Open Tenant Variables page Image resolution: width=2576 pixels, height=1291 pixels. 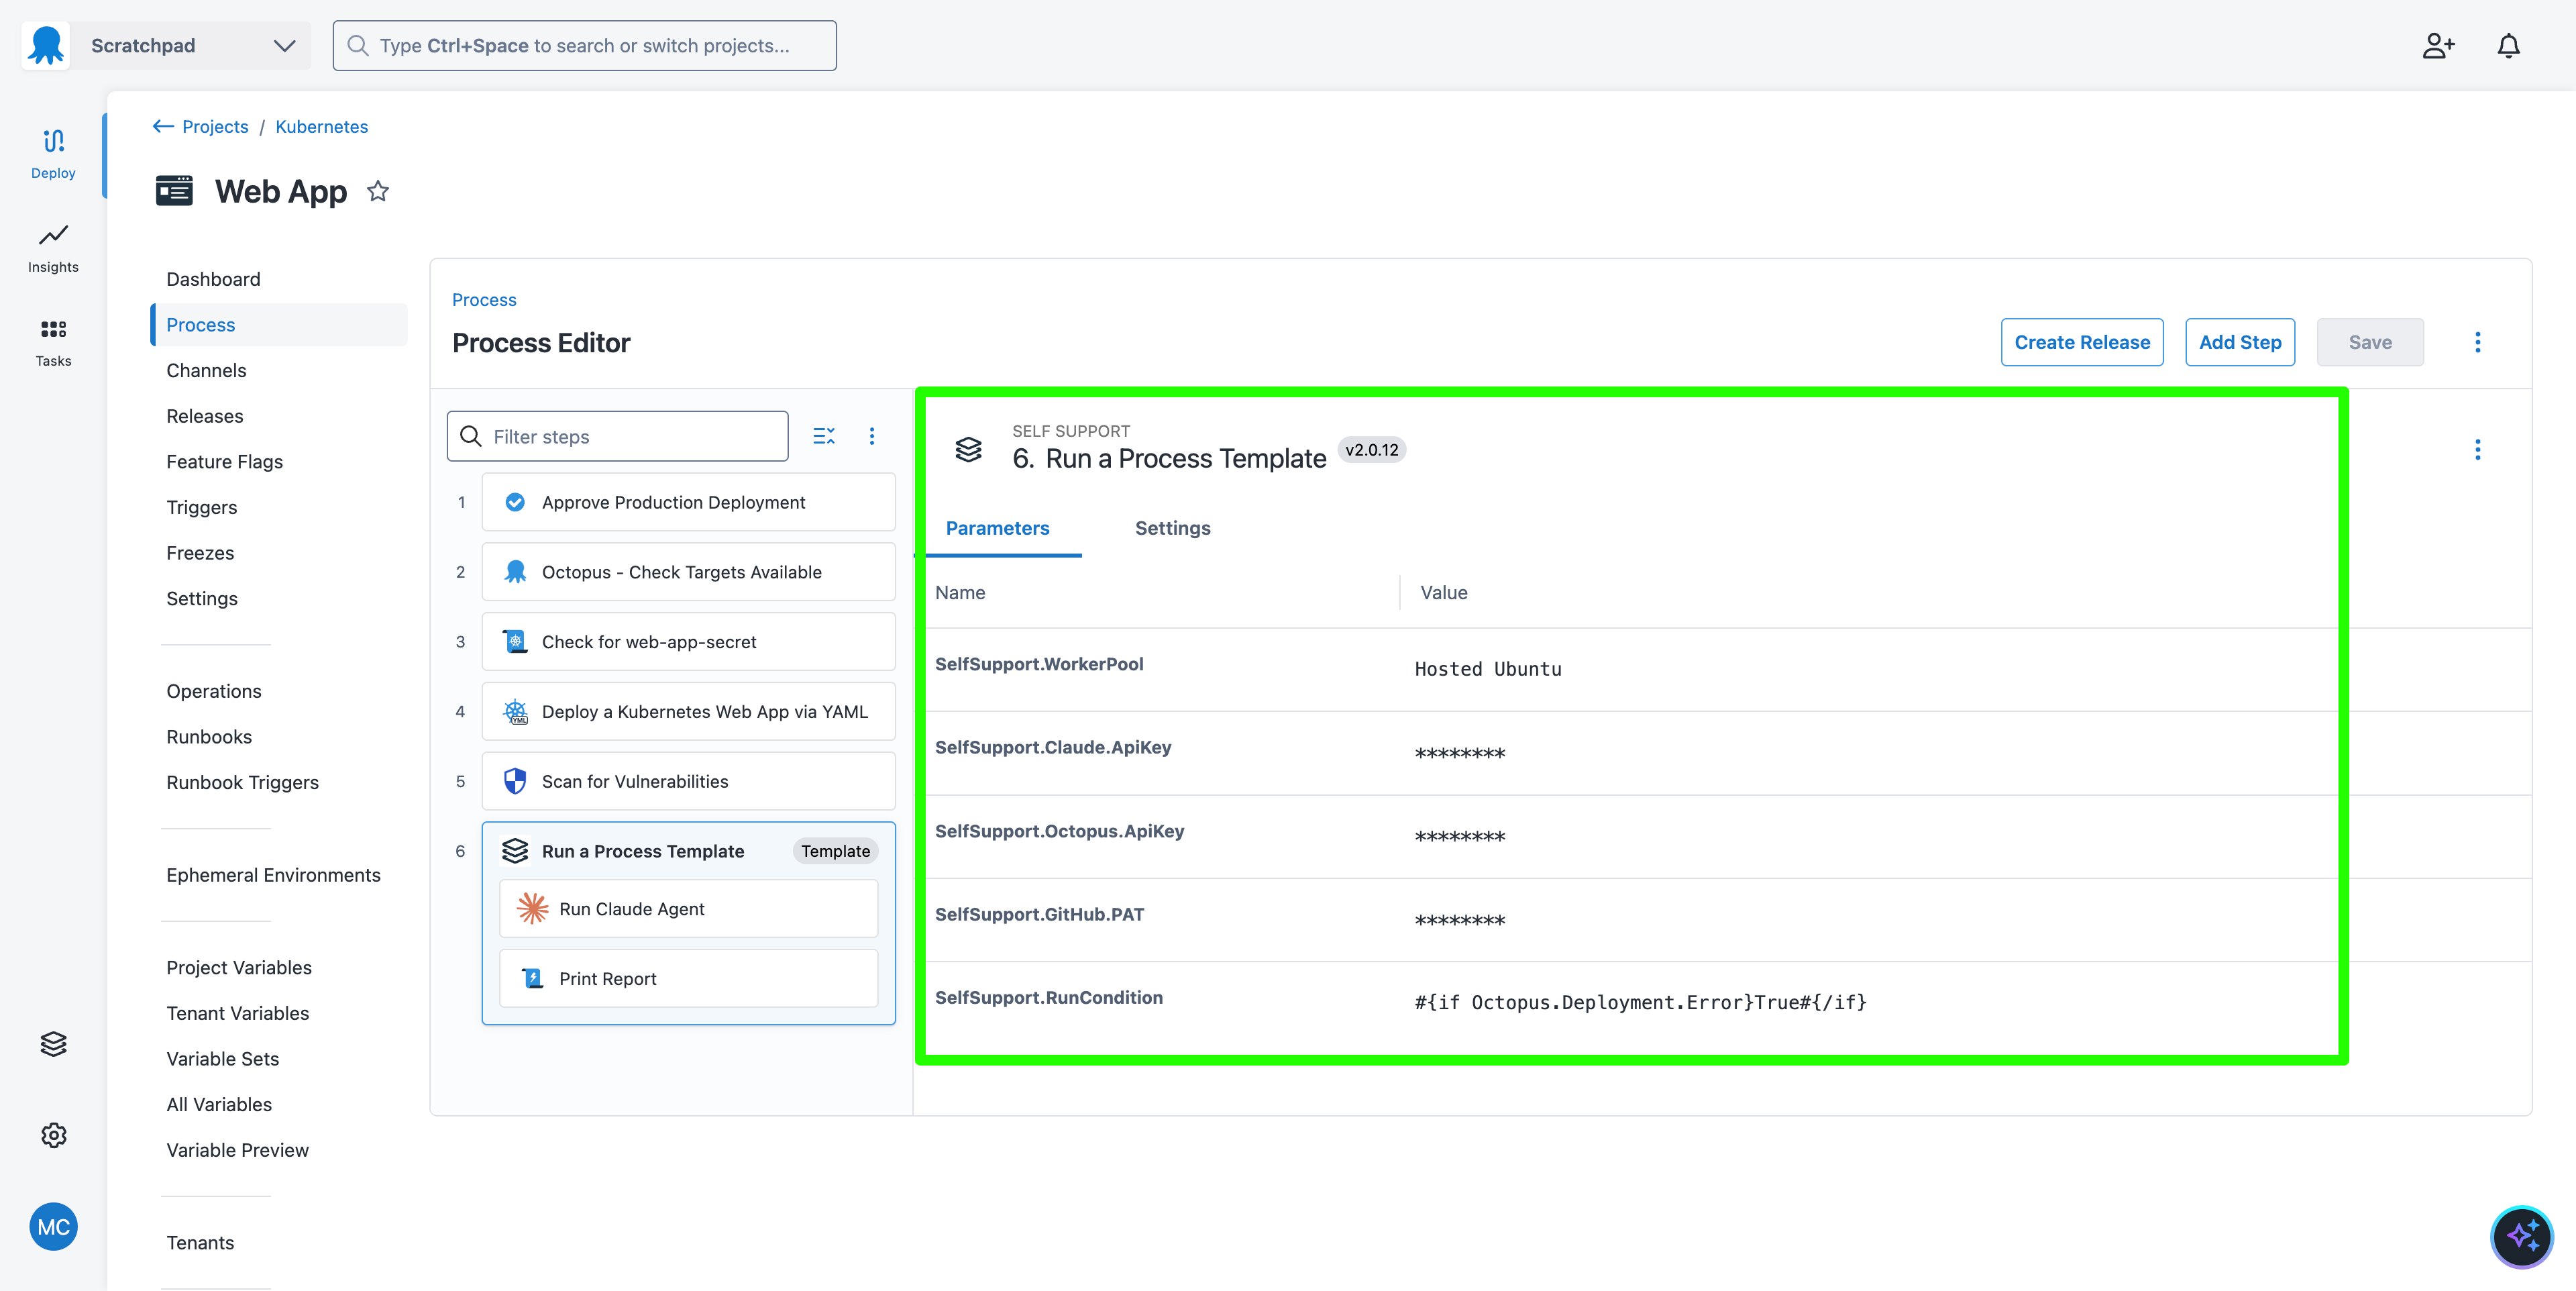point(238,1013)
